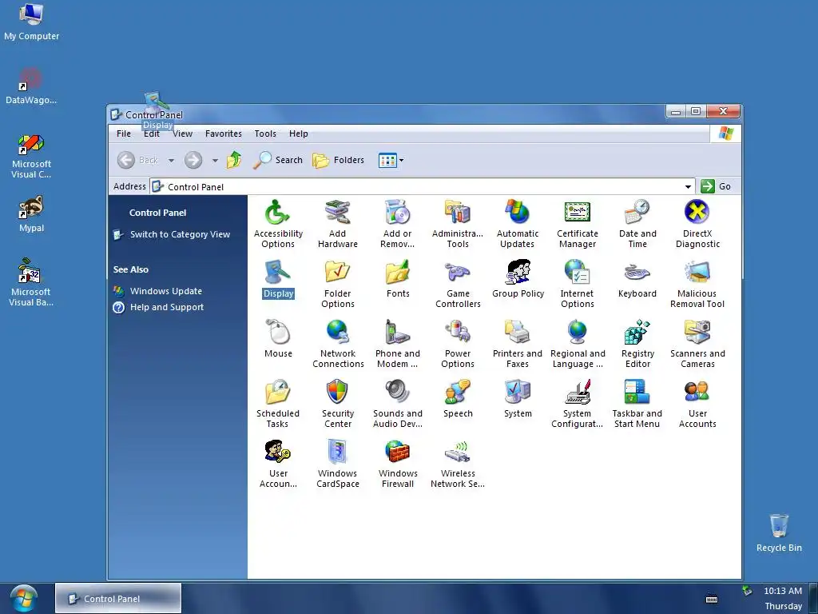Screen dimensions: 818x614
Task: Open the Tools menu
Action: coord(265,134)
